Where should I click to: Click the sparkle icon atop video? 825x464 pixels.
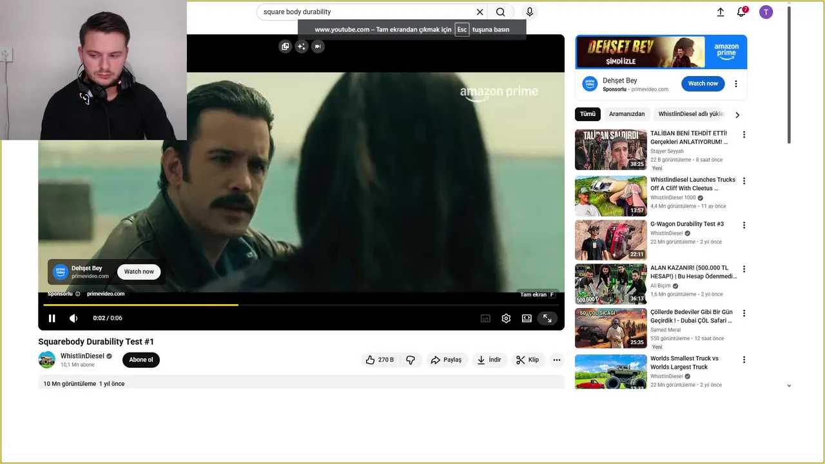[x=301, y=46]
